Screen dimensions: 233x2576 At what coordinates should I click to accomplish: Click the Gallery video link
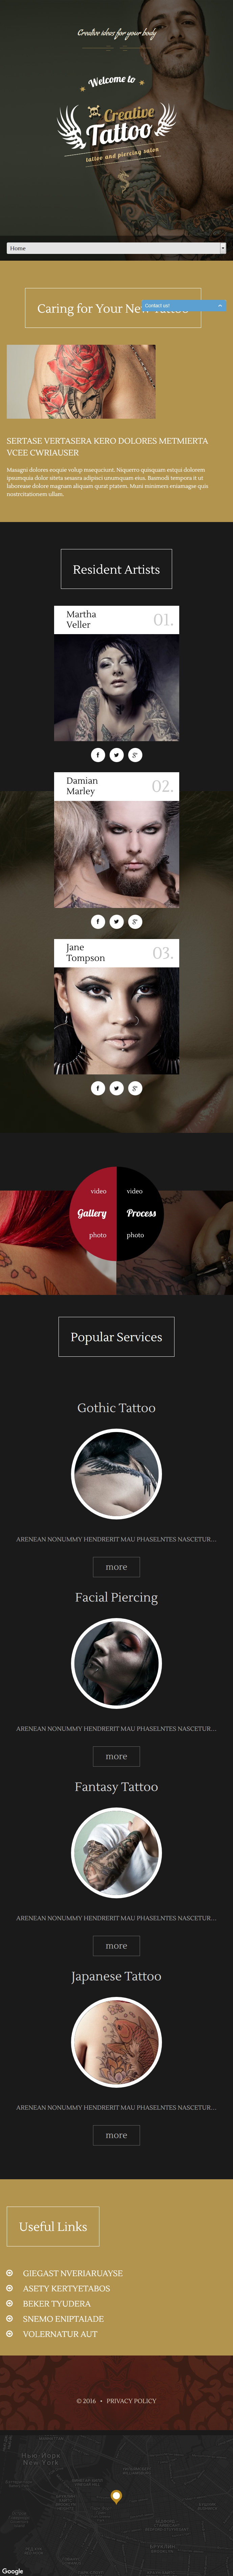[x=98, y=1191]
